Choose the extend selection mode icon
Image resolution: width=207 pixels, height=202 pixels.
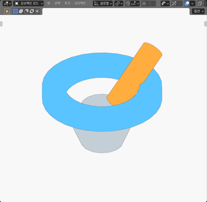pyautogui.click(x=21, y=11)
